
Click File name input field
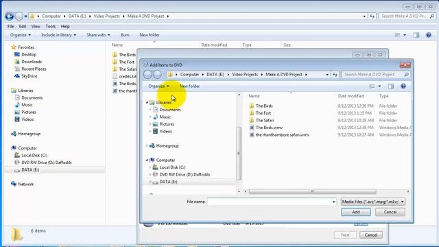tap(272, 202)
